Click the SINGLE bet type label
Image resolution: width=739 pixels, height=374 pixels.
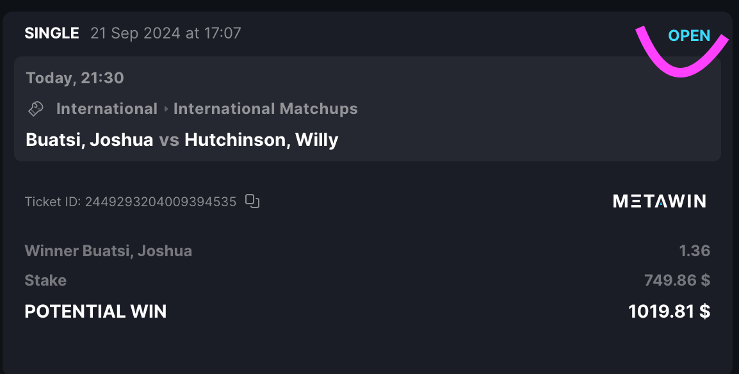(x=52, y=33)
